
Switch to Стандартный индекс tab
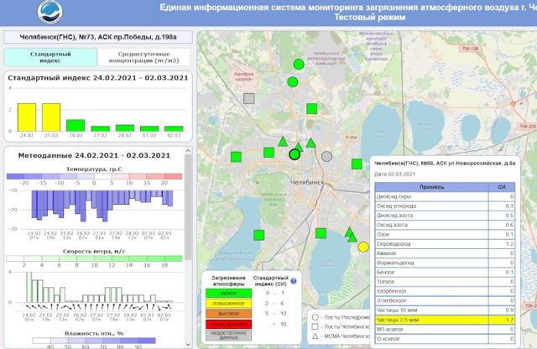coord(50,57)
